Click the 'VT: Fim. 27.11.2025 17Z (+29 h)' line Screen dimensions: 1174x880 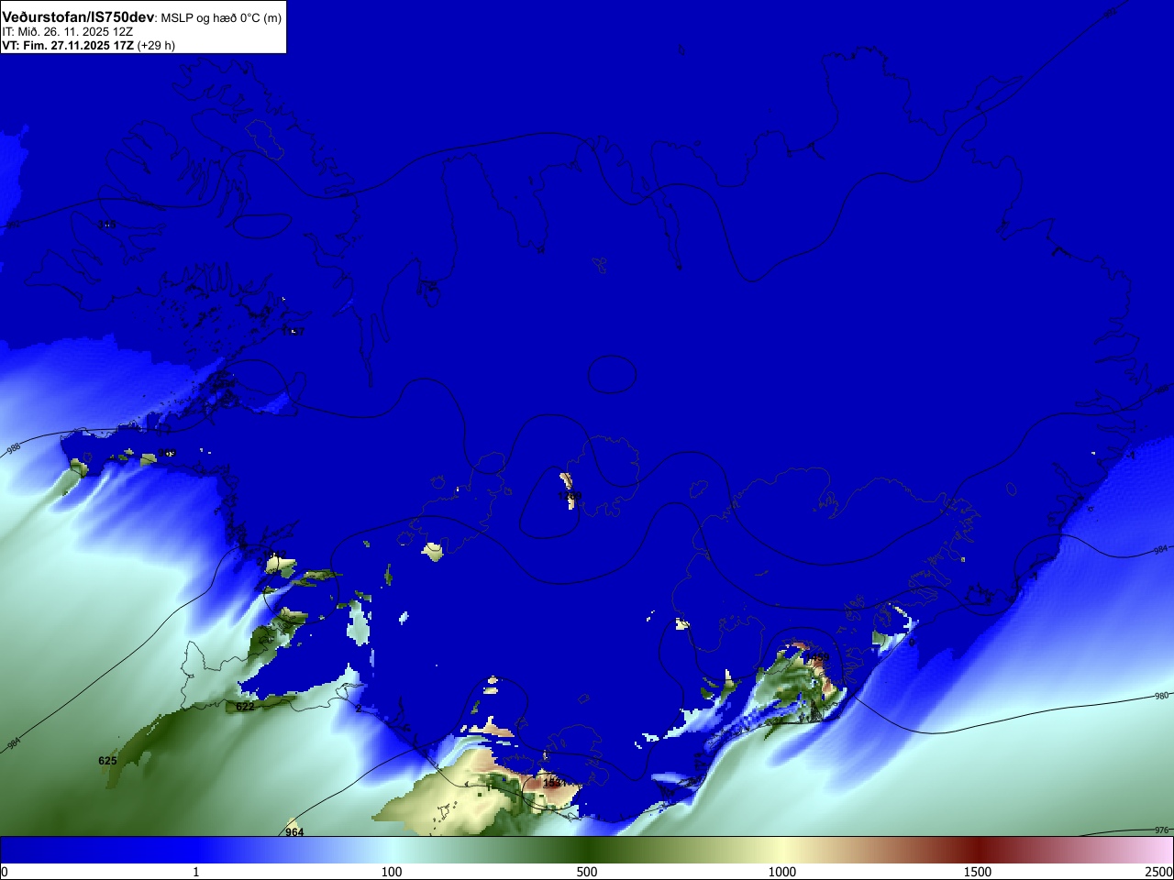tap(88, 45)
